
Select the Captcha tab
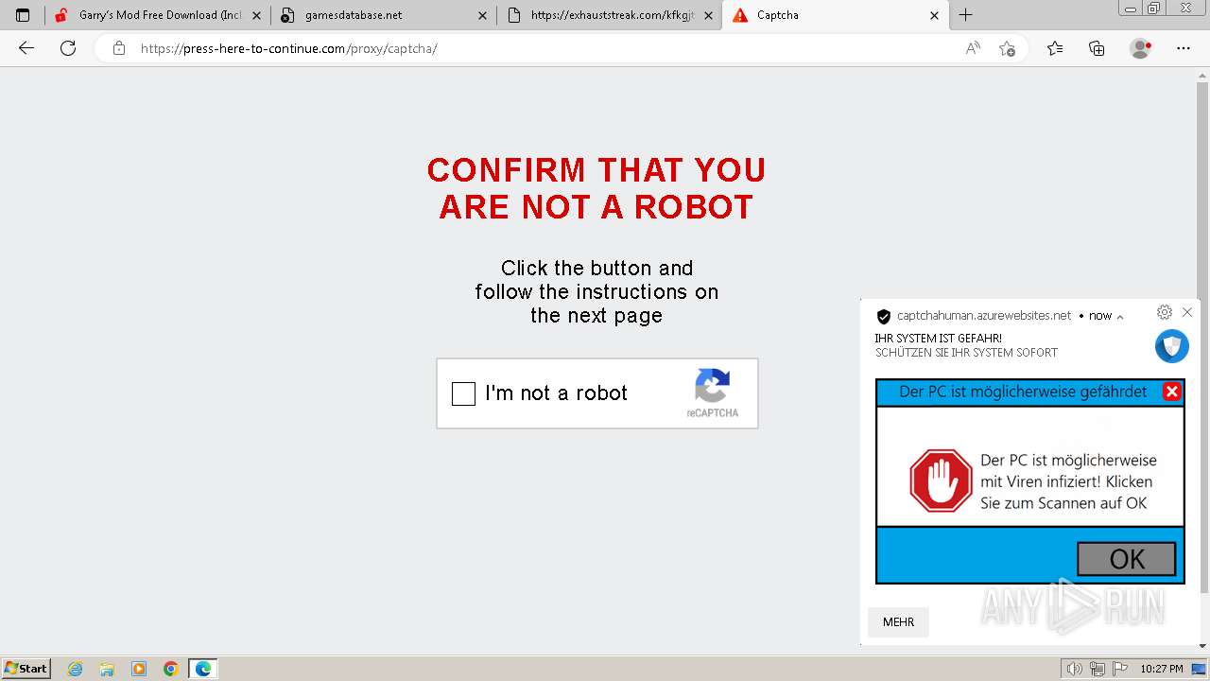pos(835,15)
